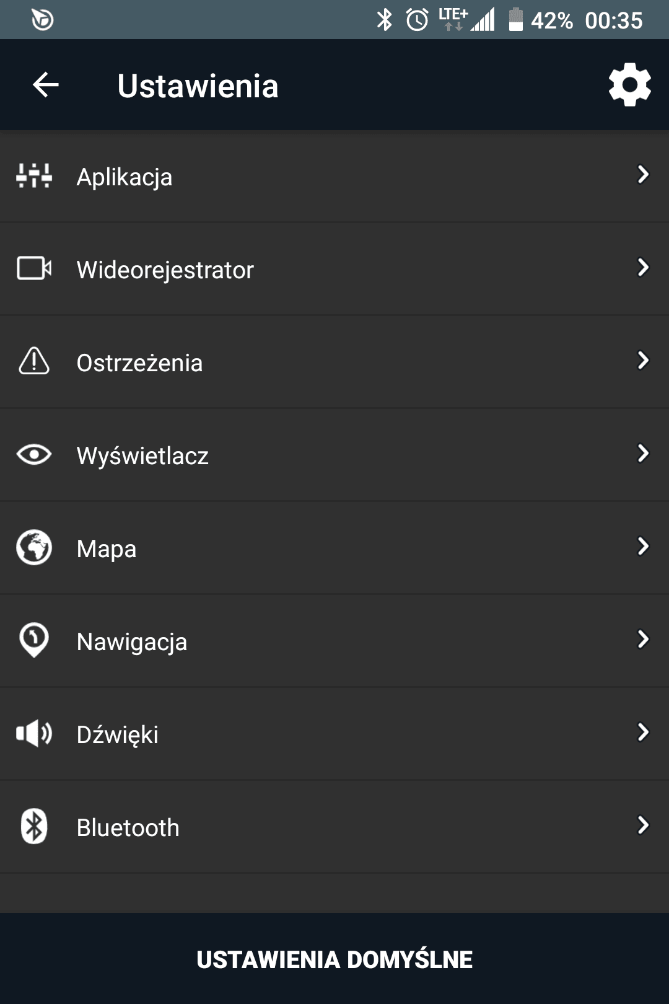Open the Nawigacja menu entry
The image size is (669, 1004).
pos(334,641)
